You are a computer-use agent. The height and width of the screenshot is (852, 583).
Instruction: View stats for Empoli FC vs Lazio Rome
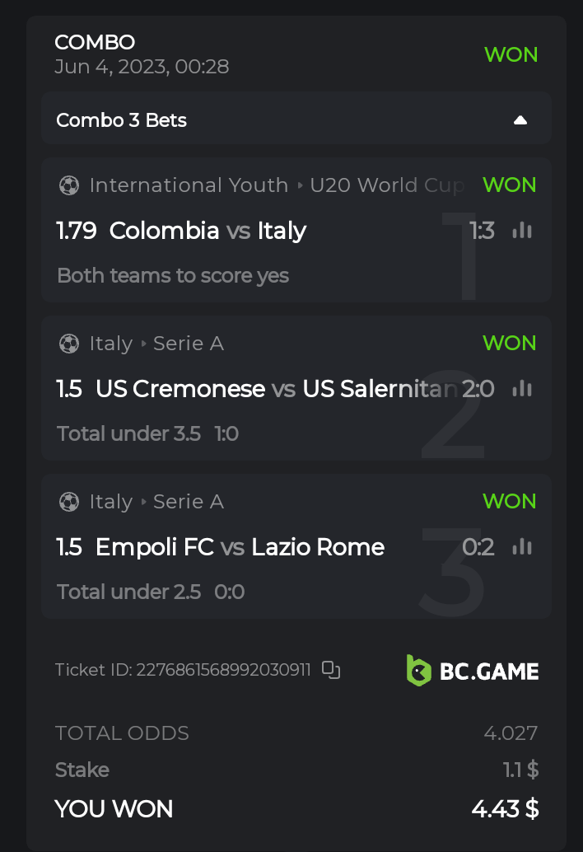(x=522, y=547)
